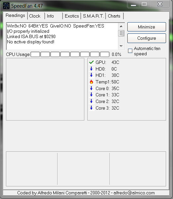Viewport: 173px width, 199px height.
Task: Click the log box scroll down arrow
Action: coord(121,46)
